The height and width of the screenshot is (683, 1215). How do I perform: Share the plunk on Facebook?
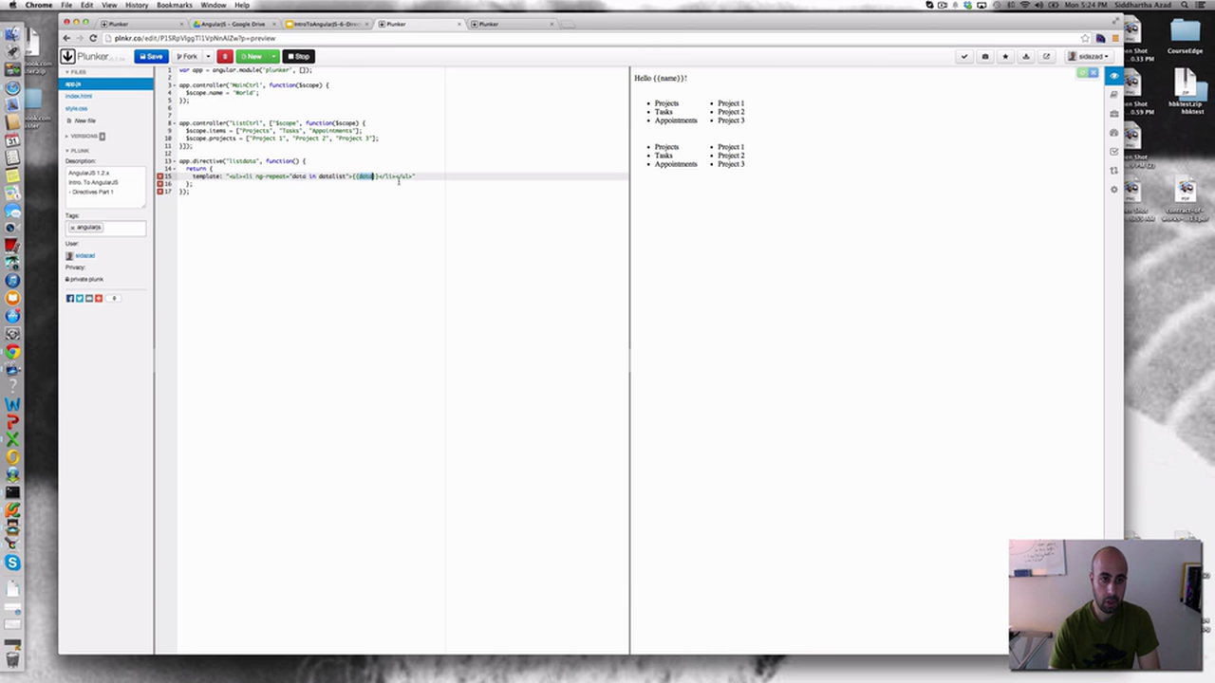[x=69, y=298]
